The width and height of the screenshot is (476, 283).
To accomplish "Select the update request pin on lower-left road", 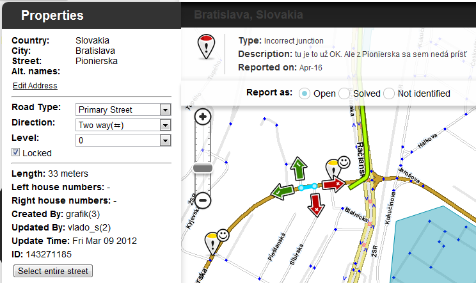I will pos(213,243).
